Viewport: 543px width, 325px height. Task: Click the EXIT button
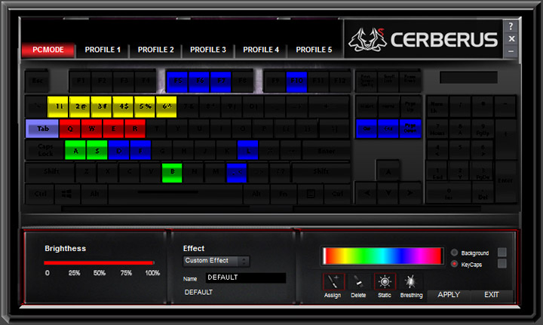click(x=492, y=295)
